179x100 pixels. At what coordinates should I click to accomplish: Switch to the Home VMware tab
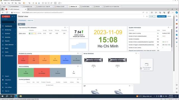coord(4,7)
